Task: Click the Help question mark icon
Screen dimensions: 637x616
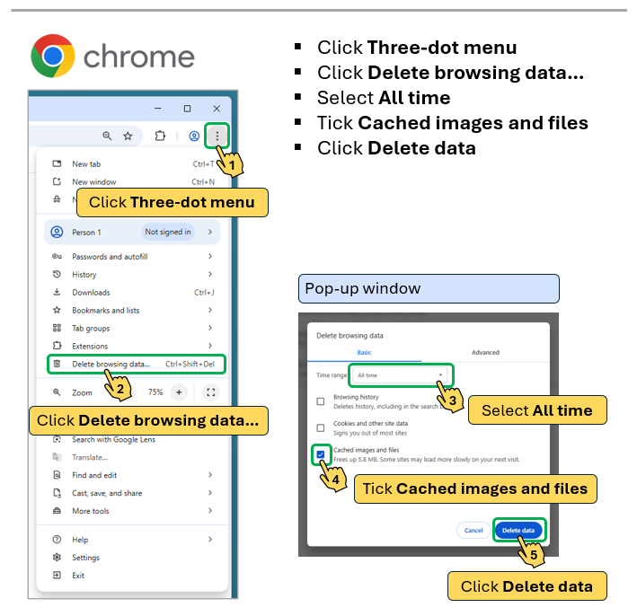Action: [57, 540]
